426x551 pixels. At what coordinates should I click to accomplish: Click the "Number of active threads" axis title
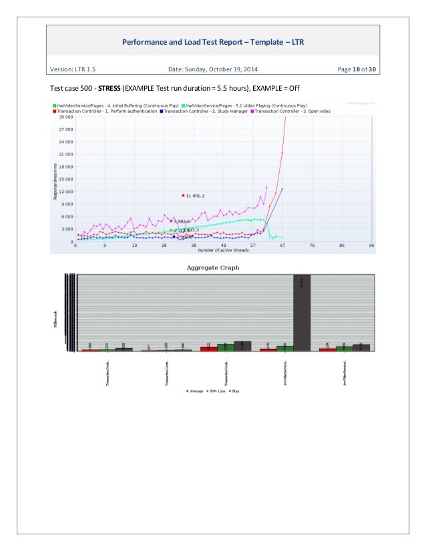[224, 250]
